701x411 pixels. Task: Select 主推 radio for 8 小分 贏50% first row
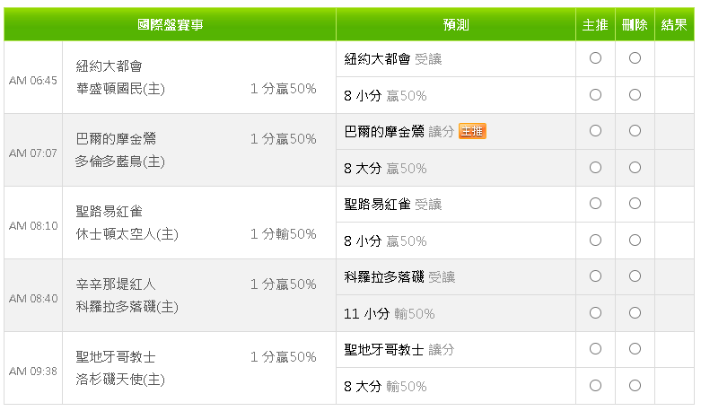click(x=595, y=94)
